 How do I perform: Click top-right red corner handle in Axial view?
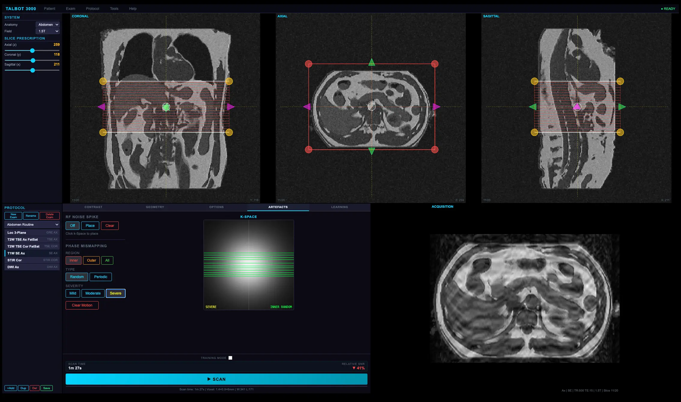coord(435,64)
